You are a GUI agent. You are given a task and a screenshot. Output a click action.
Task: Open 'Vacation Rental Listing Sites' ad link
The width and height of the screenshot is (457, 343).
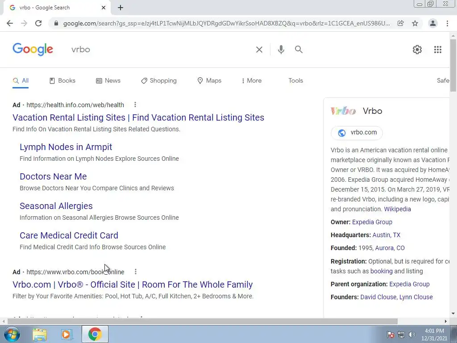[x=138, y=117]
